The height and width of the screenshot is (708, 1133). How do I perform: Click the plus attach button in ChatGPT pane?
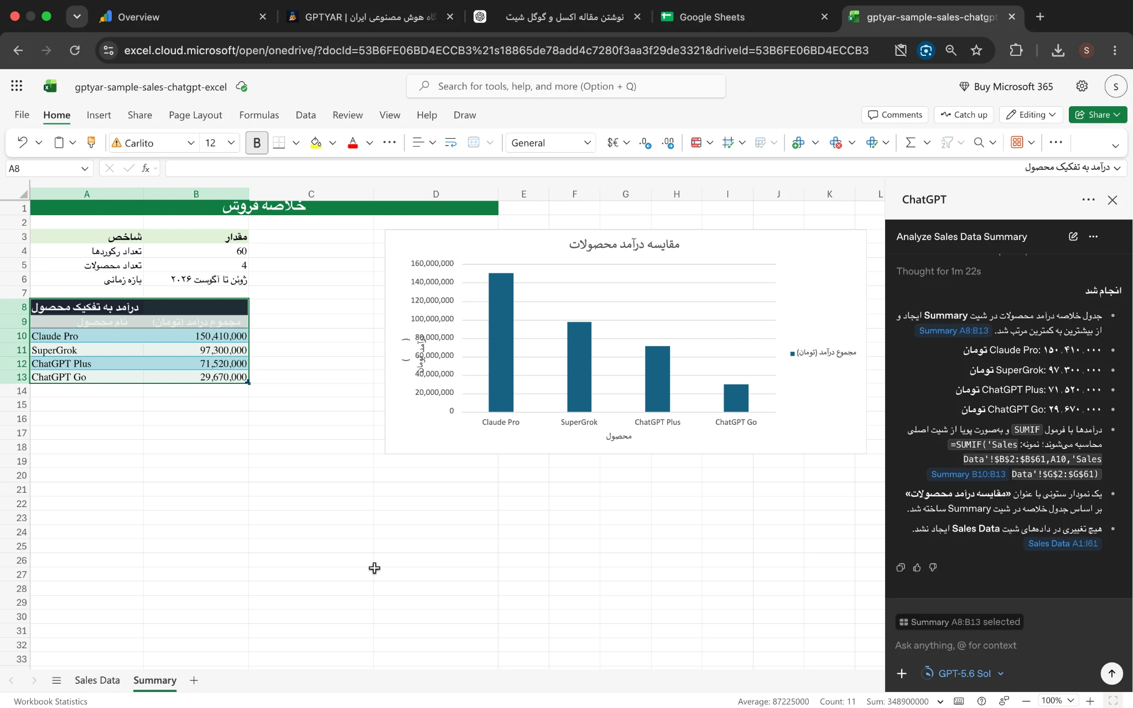tap(902, 673)
